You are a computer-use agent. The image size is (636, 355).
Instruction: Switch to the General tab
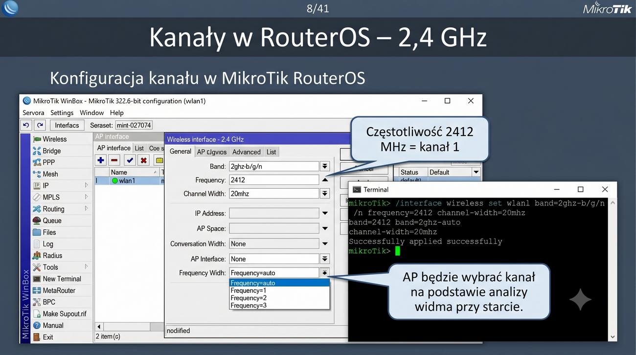pyautogui.click(x=181, y=152)
